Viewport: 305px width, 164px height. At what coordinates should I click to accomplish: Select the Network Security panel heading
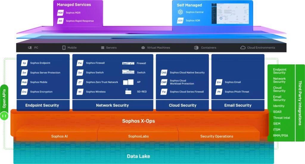(x=112, y=105)
